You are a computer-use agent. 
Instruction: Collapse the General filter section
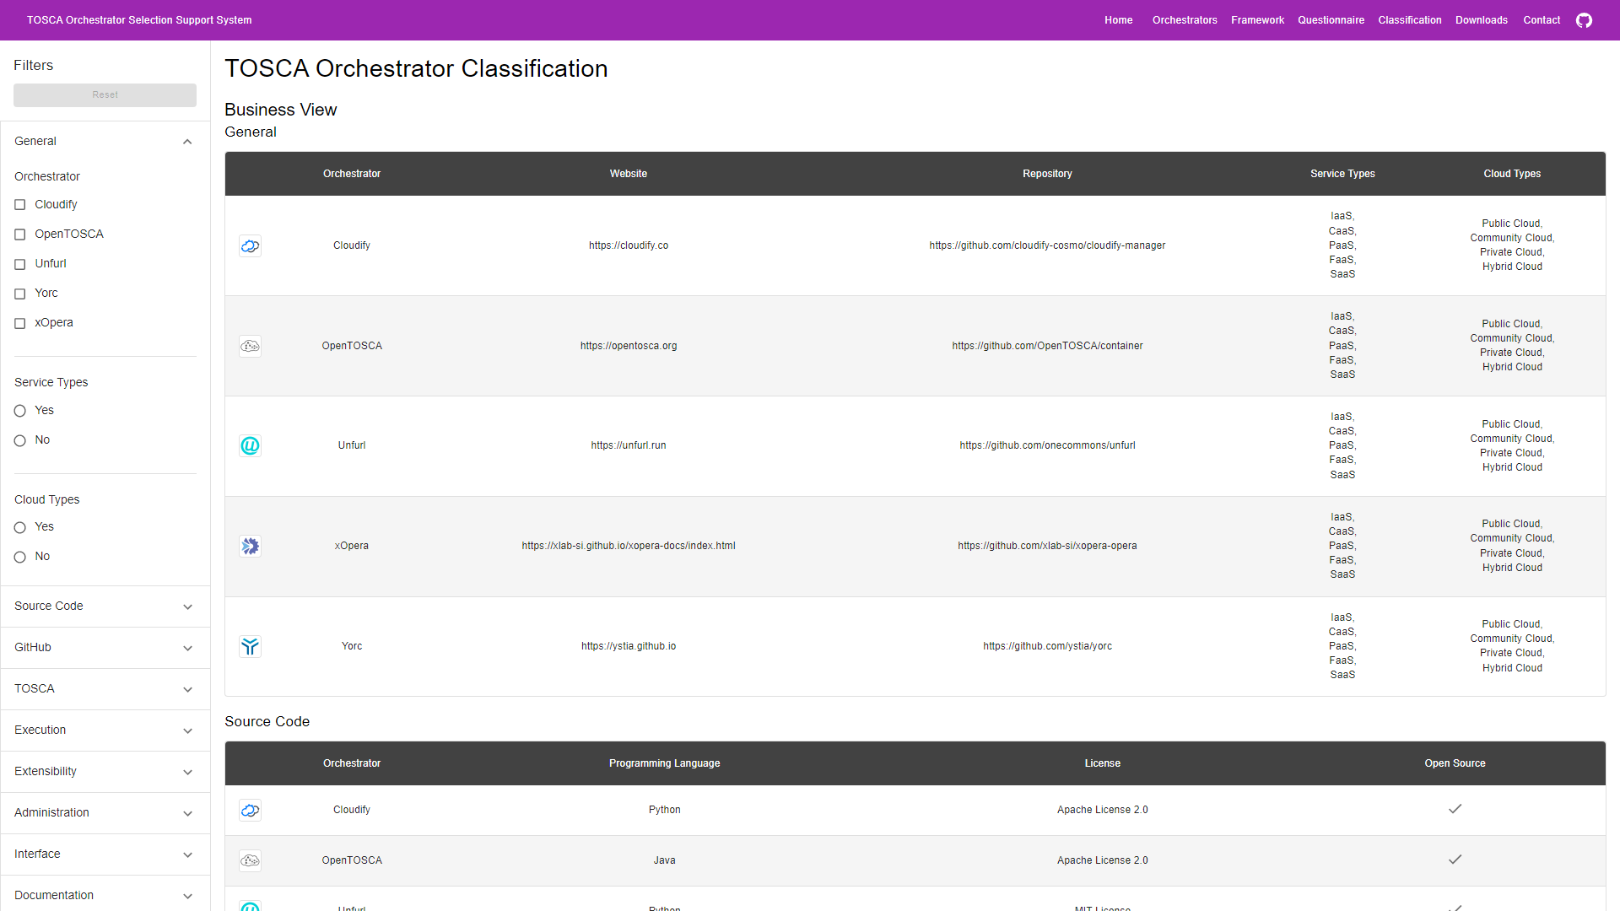coord(187,142)
